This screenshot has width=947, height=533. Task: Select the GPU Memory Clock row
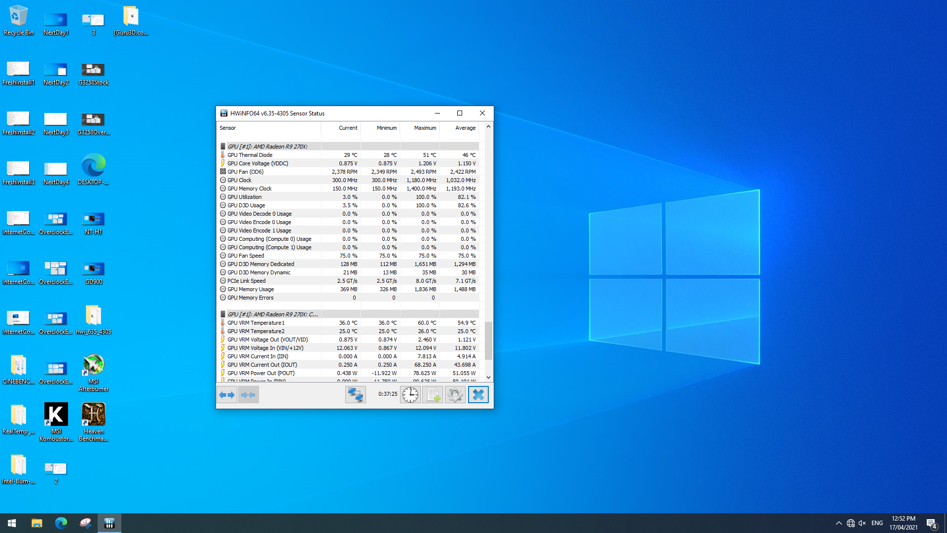pyautogui.click(x=348, y=189)
